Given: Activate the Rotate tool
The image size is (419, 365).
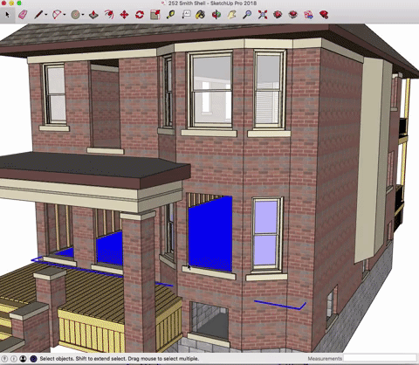Looking at the screenshot, I should point(140,15).
